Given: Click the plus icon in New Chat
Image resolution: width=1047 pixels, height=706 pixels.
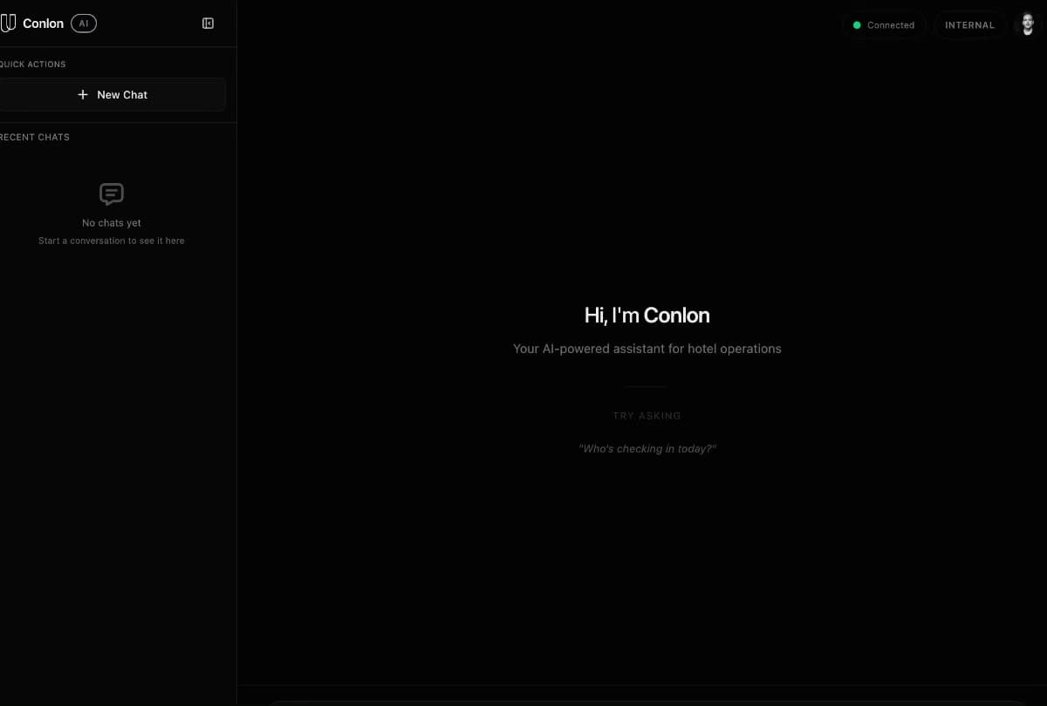Looking at the screenshot, I should coord(83,94).
